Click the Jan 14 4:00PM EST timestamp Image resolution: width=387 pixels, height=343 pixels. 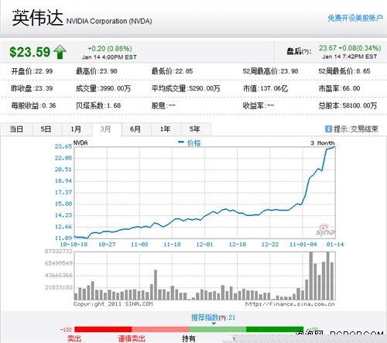109,57
